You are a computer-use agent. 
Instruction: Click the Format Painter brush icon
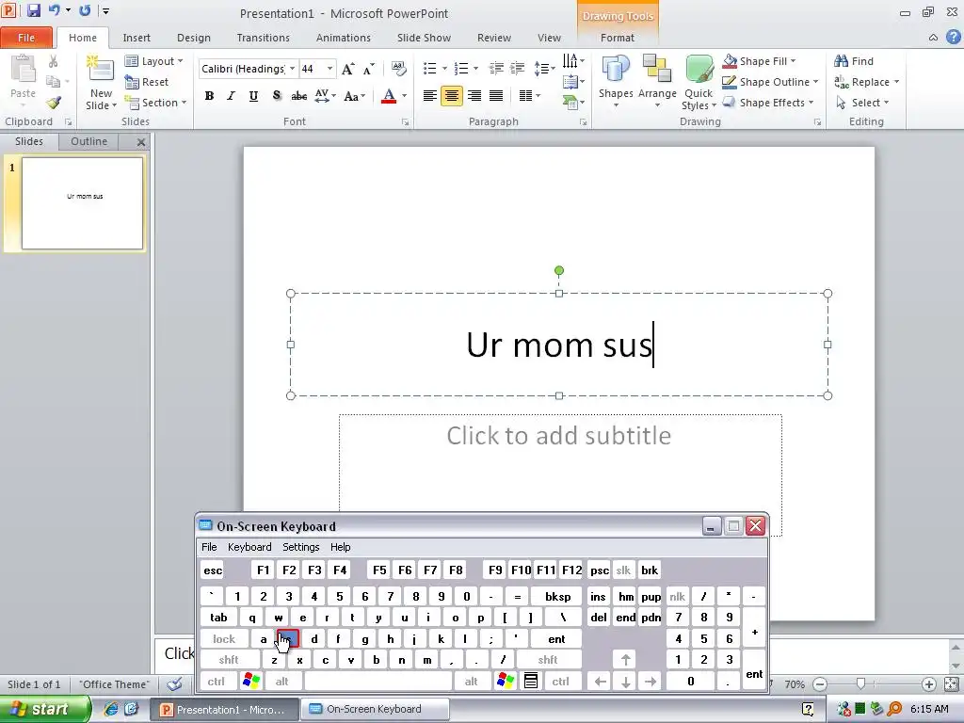(x=54, y=102)
